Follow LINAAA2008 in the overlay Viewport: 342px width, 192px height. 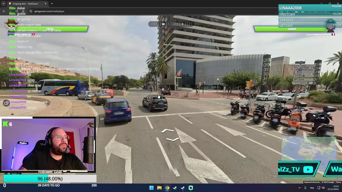coord(336,6)
